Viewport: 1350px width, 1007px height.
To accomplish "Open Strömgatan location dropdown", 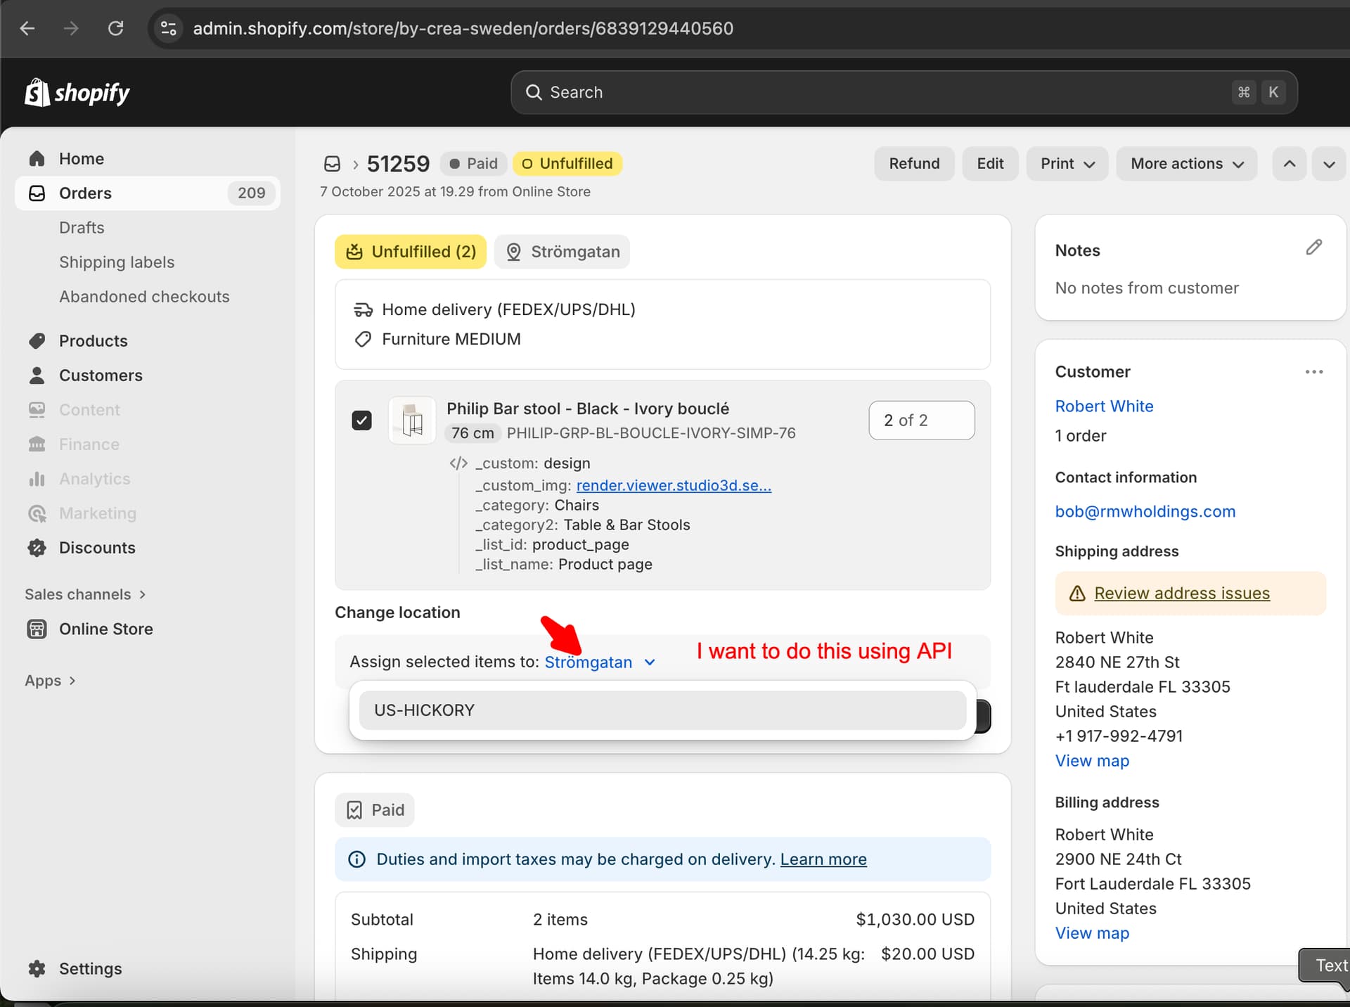I will [600, 662].
